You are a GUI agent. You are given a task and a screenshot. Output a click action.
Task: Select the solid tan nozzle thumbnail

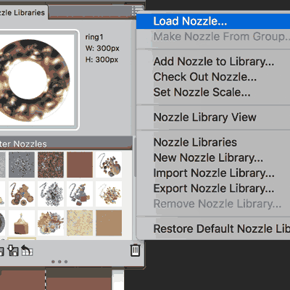pyautogui.click(x=109, y=223)
